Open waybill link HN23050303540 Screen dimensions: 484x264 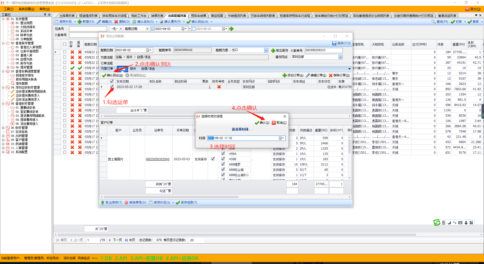point(158,159)
